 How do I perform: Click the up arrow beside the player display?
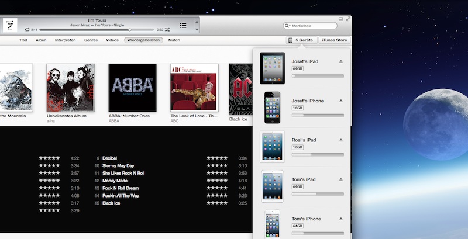(x=197, y=22)
